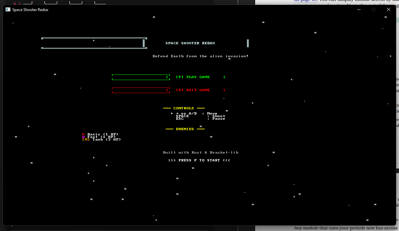Click the green bar beside PLAY GAME
Viewport: 399px width, 231px height.
point(141,77)
